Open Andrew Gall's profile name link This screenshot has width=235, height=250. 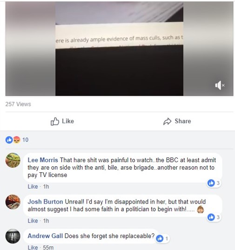45,236
